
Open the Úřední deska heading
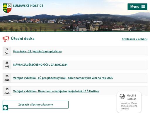(23, 39)
